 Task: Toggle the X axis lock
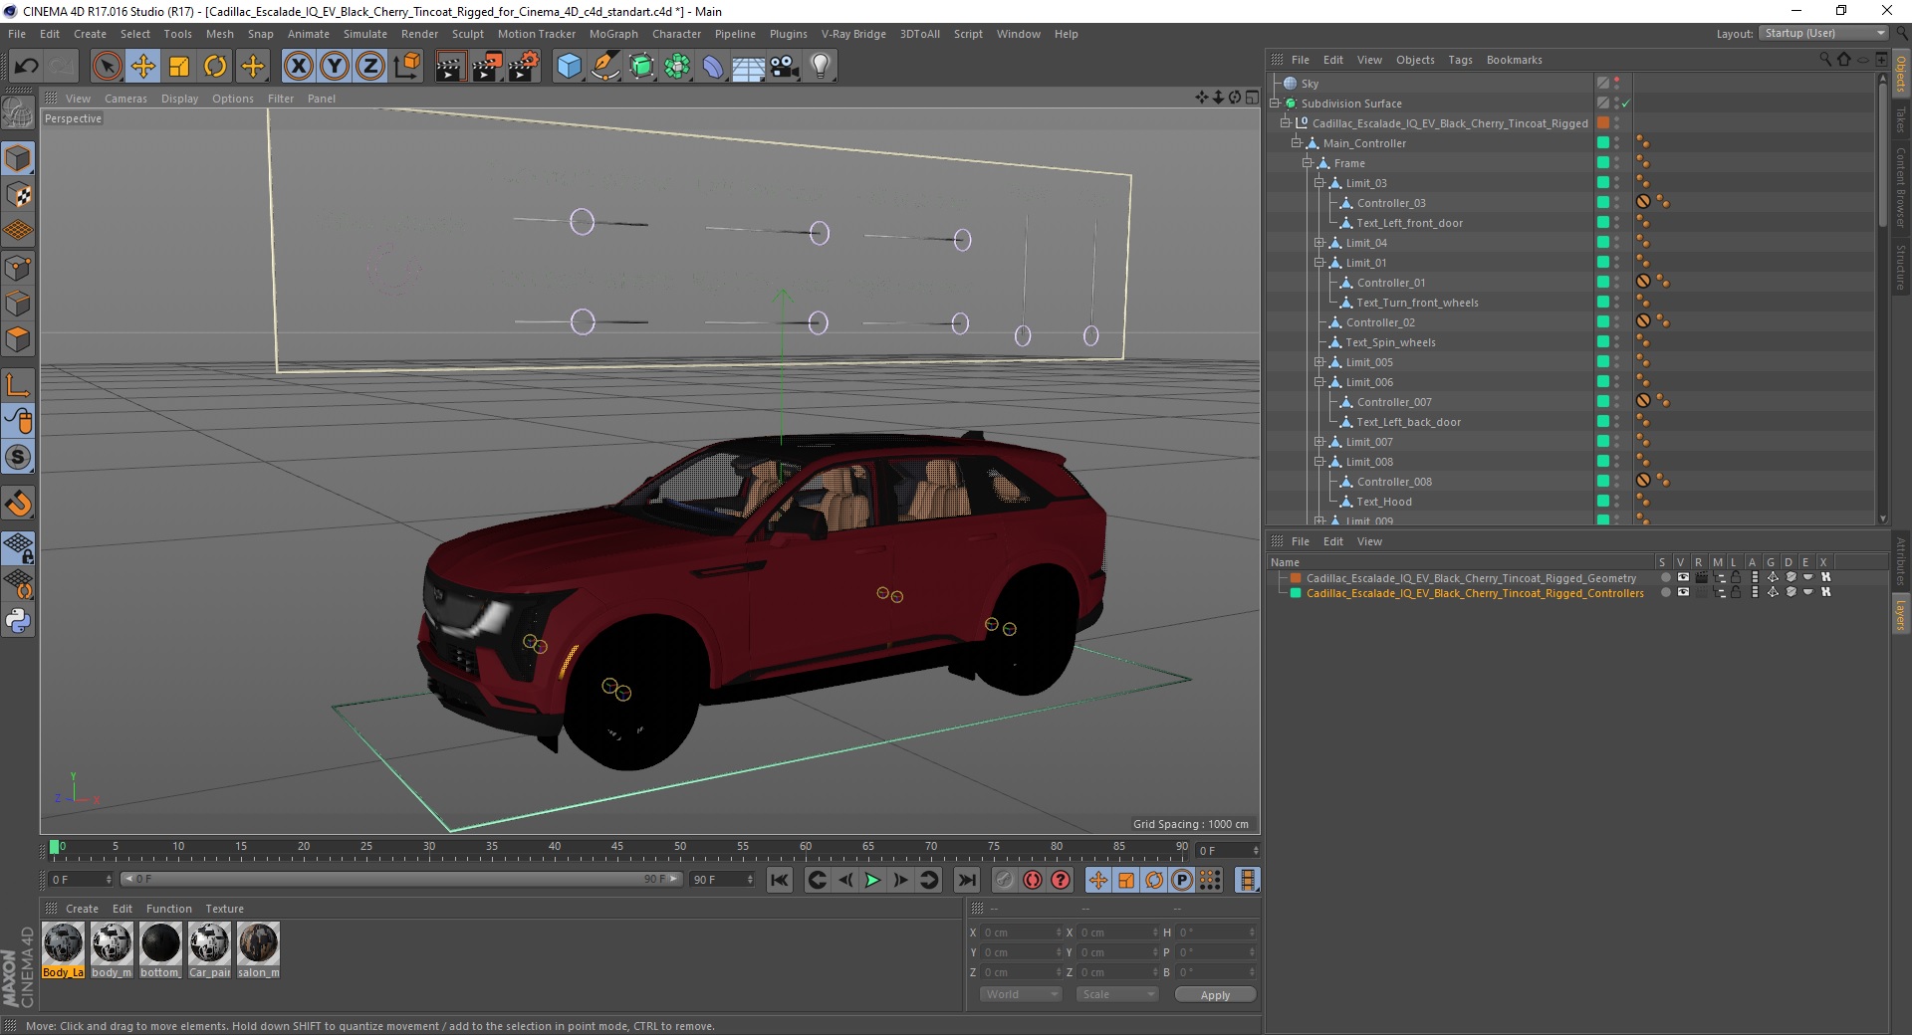pyautogui.click(x=299, y=67)
